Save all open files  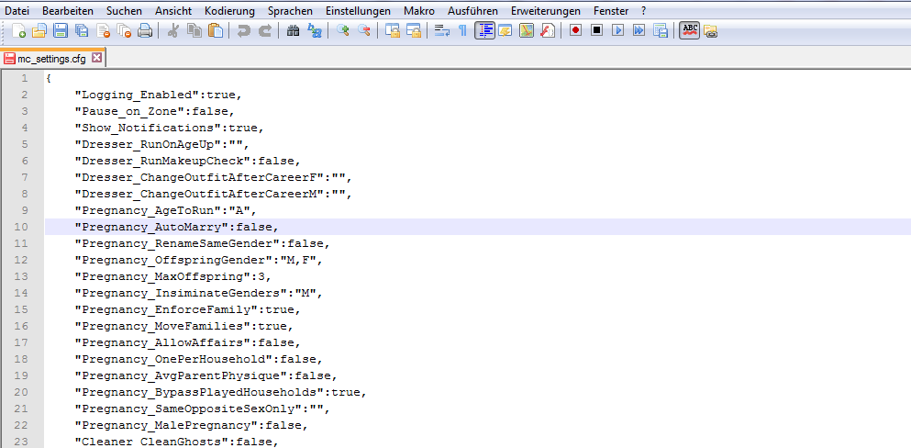(x=82, y=31)
